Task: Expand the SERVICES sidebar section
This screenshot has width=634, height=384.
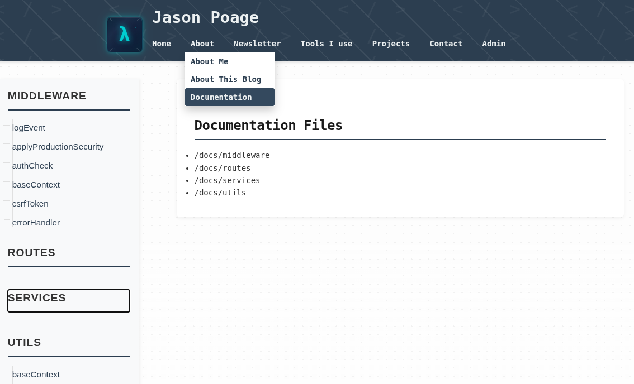Action: [37, 298]
